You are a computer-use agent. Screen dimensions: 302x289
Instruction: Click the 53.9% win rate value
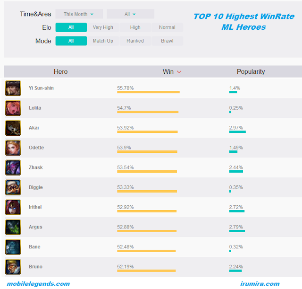(124, 148)
